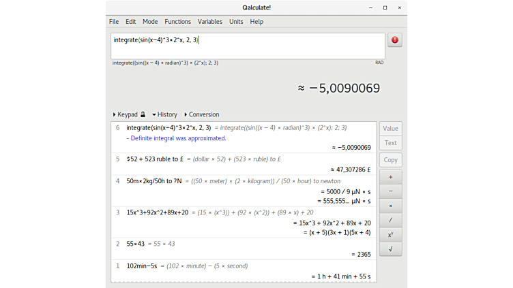Open the Mode menu

(150, 22)
